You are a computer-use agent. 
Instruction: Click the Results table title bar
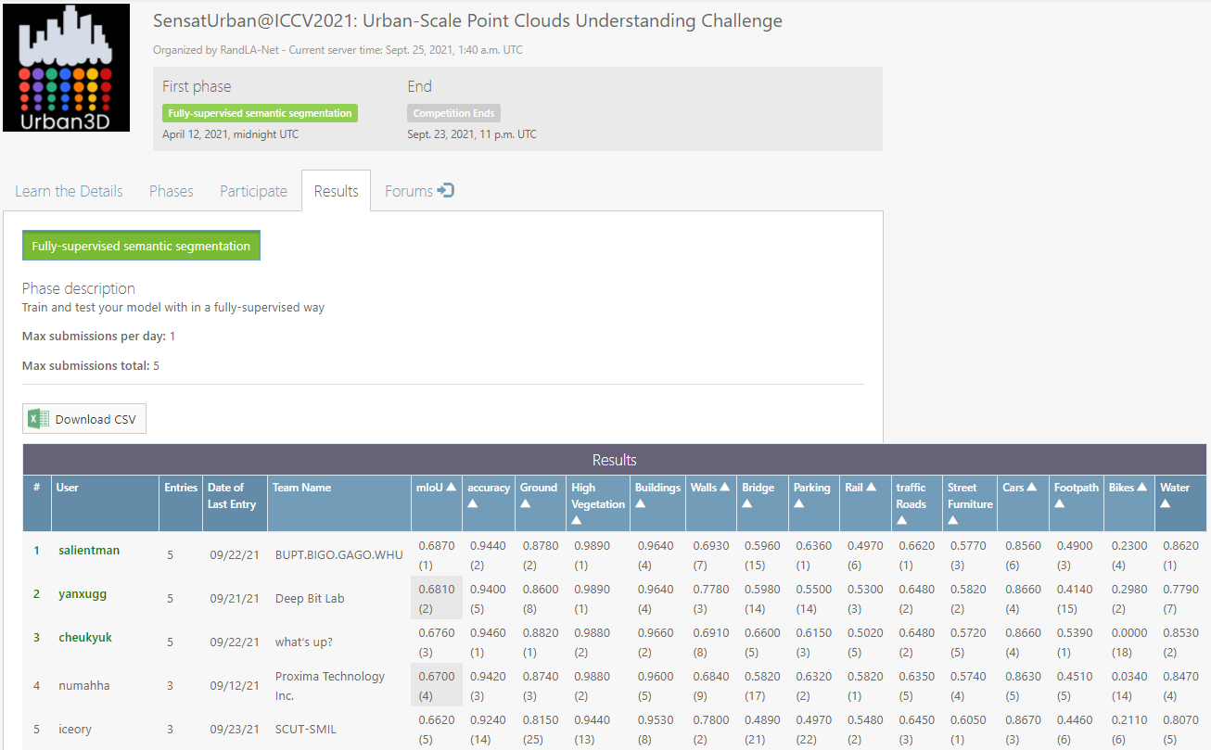click(614, 460)
